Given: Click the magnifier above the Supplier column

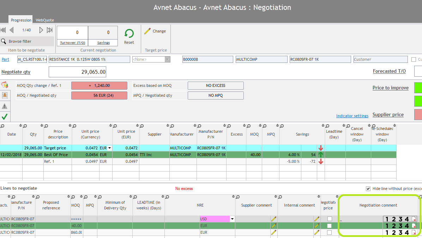Looking at the screenshot, I should (x=141, y=126).
